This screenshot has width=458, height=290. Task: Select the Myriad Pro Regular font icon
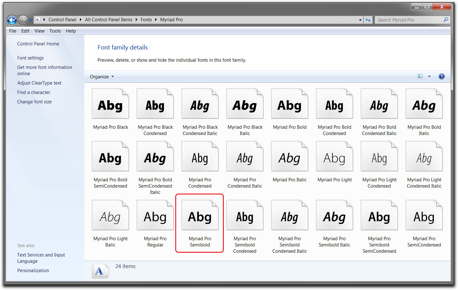point(155,215)
